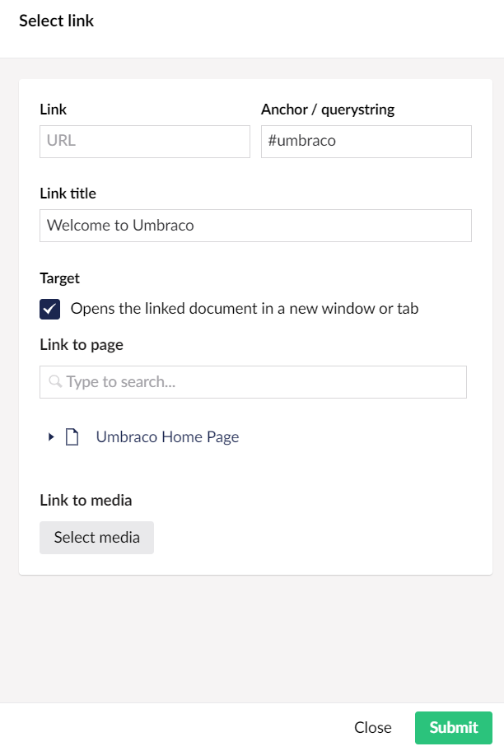Click the 'Link to page' heading
Image resolution: width=504 pixels, height=751 pixels.
point(82,345)
